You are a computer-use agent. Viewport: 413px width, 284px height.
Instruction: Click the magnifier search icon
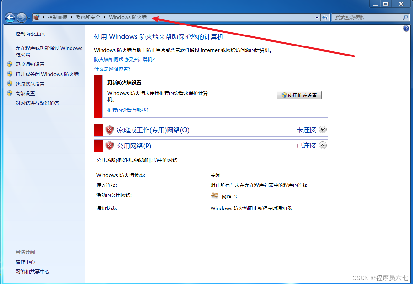click(406, 17)
